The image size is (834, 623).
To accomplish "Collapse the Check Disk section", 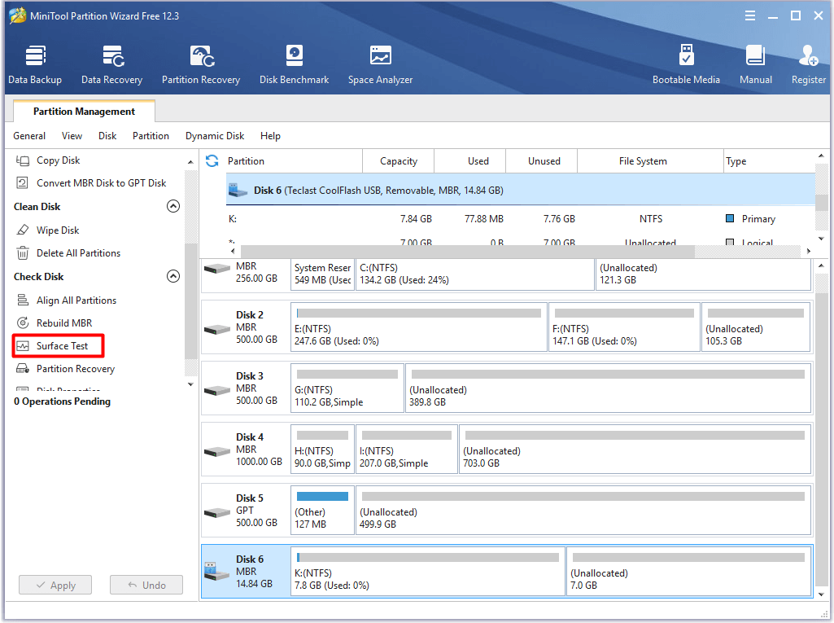I will pos(173,276).
